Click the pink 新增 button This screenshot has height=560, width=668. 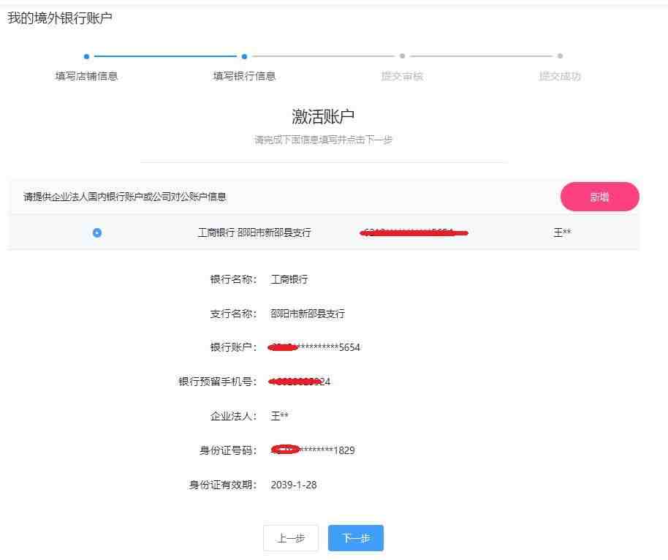point(599,197)
